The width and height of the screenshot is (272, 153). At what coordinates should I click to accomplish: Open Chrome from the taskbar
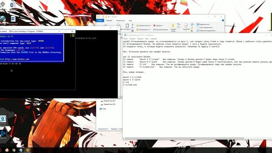(x=14, y=150)
